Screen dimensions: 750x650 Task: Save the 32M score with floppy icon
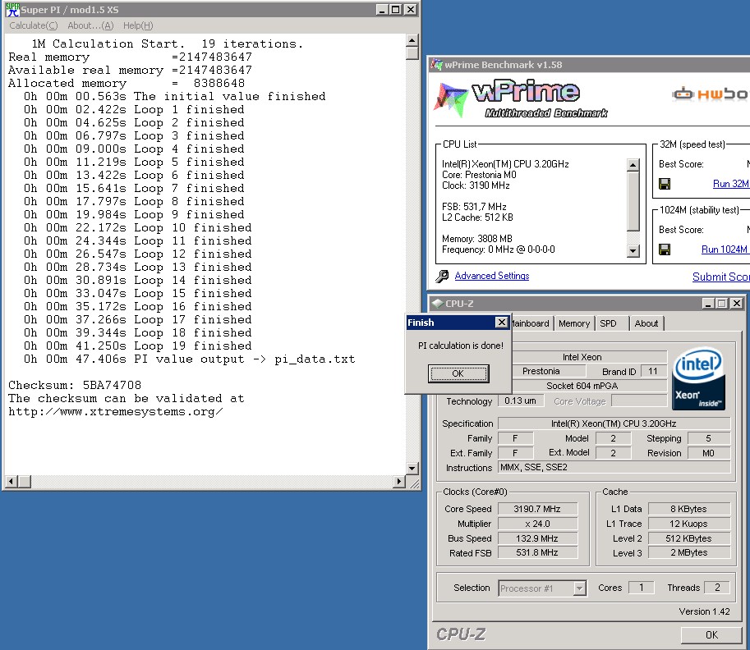[665, 184]
